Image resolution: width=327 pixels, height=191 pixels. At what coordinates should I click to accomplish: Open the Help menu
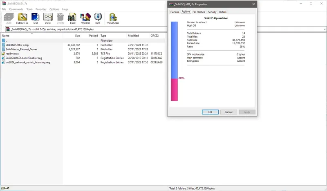(x=65, y=9)
